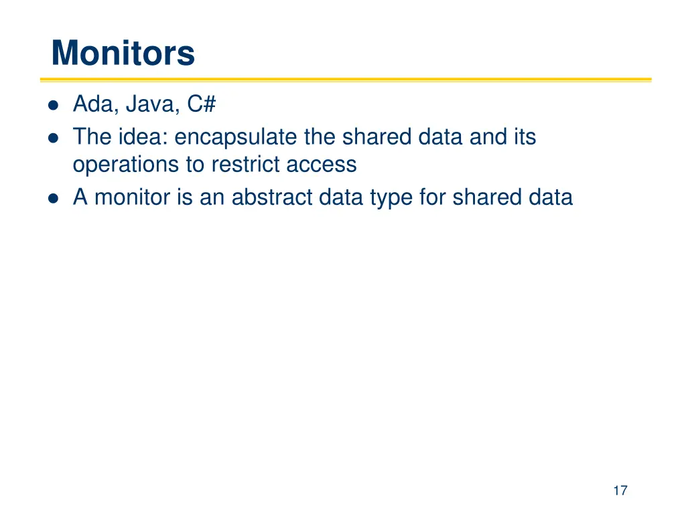Click the word restrict
Image resolution: width=686 pixels, height=514 pixels.
click(245, 165)
